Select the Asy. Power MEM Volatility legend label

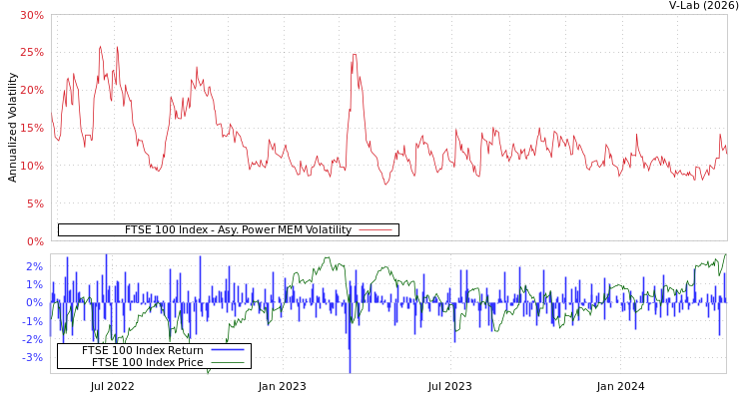point(238,230)
